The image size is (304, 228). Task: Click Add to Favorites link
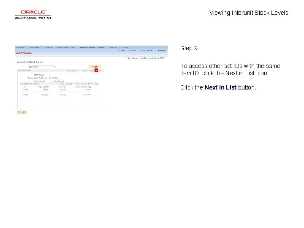[147, 50]
